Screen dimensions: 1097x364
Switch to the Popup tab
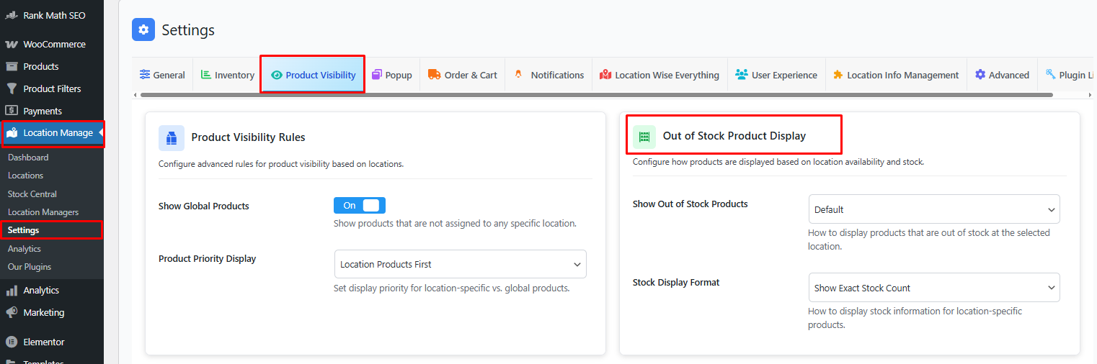(391, 75)
